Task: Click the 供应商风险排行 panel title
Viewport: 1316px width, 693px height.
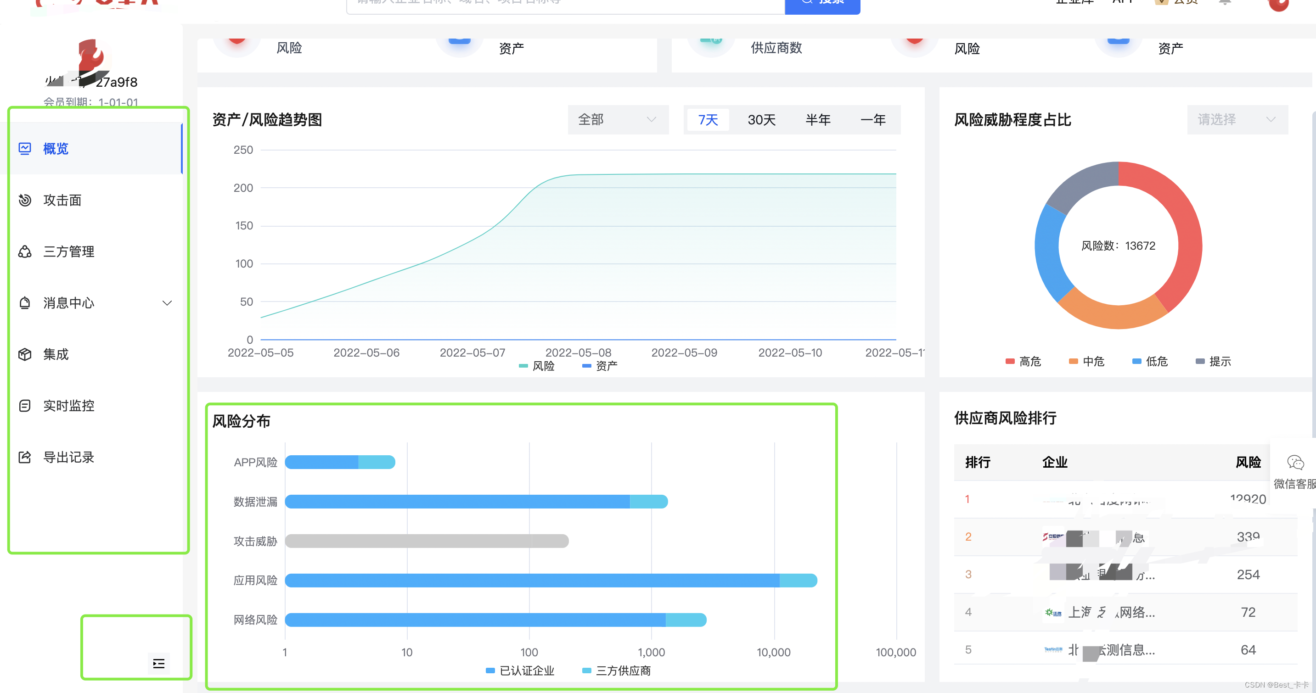Action: tap(1006, 418)
